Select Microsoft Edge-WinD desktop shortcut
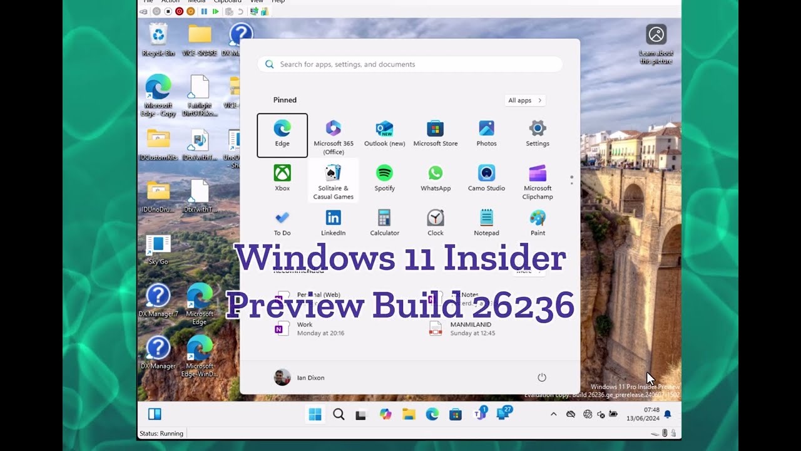 point(200,355)
